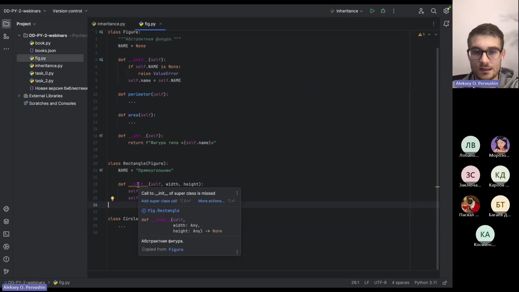Open the Run tool window in sidebar
This screenshot has height=292, width=519.
pos(6,247)
